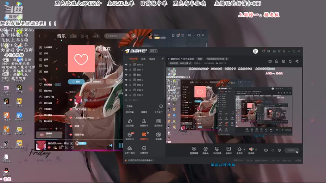This screenshot has width=326, height=183.
Task: Switch to 探索 tab in music player
Action: click(96, 36)
